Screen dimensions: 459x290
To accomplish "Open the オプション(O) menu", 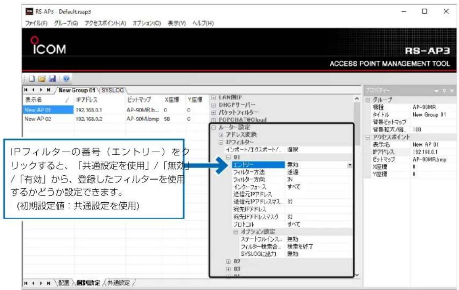I will tap(147, 23).
